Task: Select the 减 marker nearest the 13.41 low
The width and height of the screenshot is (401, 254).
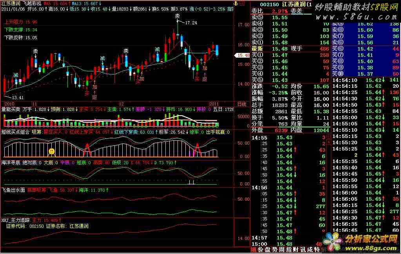Action: [x=16, y=75]
